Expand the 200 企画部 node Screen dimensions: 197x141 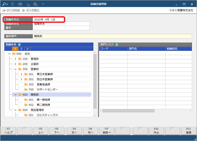[15, 64]
